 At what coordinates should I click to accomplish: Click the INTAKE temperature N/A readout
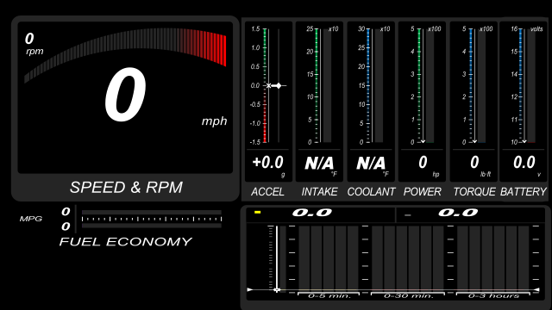[x=319, y=163]
